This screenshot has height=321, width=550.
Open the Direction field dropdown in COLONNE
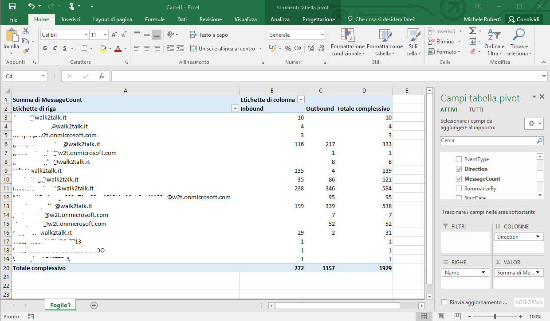pyautogui.click(x=538, y=237)
